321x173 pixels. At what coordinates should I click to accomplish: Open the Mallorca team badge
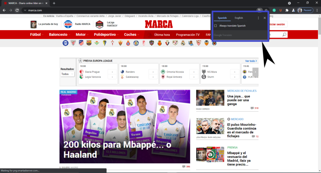(160, 43)
